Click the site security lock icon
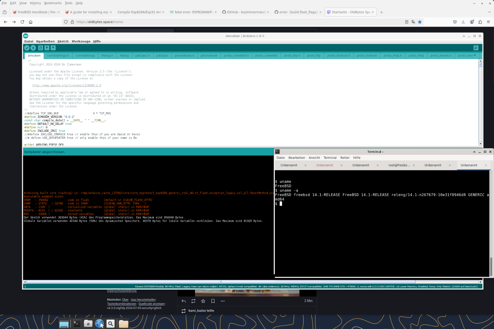This screenshot has width=494, height=329. [x=72, y=22]
